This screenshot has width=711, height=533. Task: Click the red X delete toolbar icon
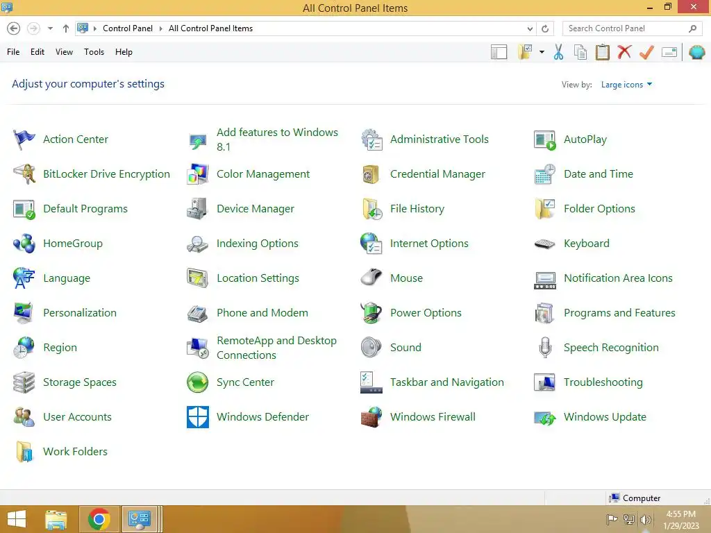[624, 51]
